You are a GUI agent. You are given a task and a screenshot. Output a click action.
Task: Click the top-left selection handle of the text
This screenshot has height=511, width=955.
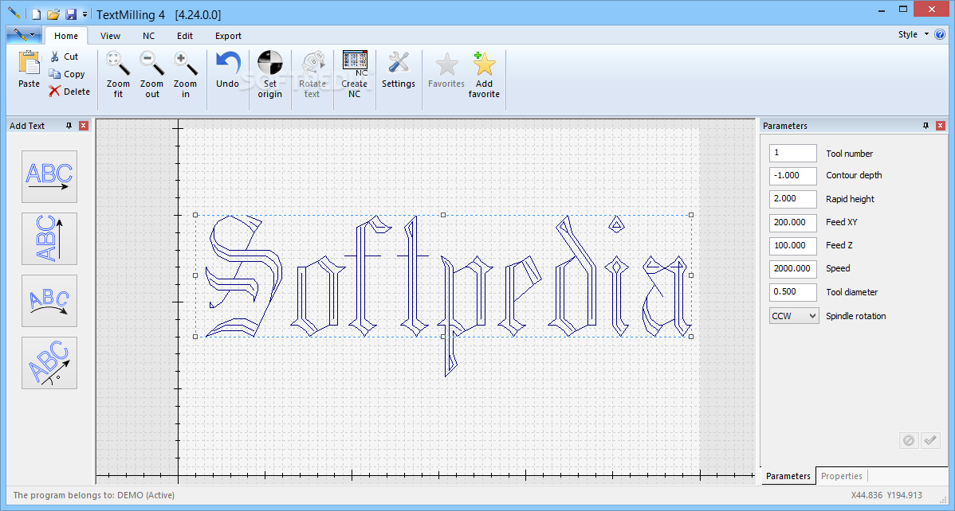[195, 215]
